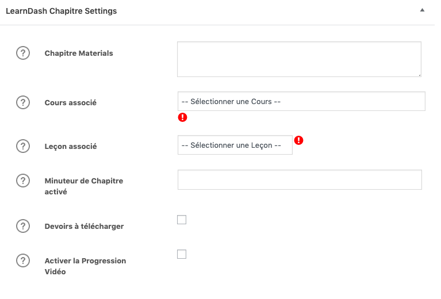Collapse the LearnDash Chapitre Settings panel arrow
This screenshot has width=441, height=299.
pos(422,10)
